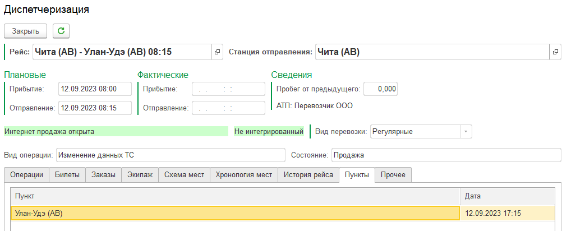
Task: Expand the Вид перевозки dropdown
Action: tap(466, 131)
